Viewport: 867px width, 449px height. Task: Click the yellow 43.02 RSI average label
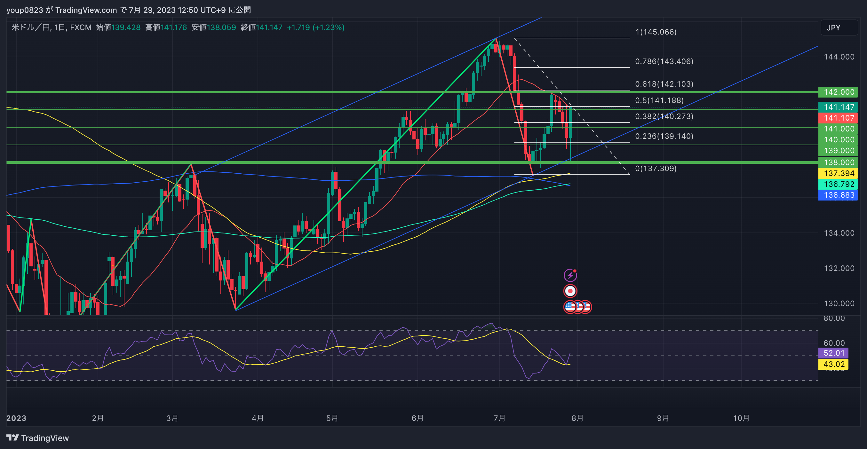[833, 364]
